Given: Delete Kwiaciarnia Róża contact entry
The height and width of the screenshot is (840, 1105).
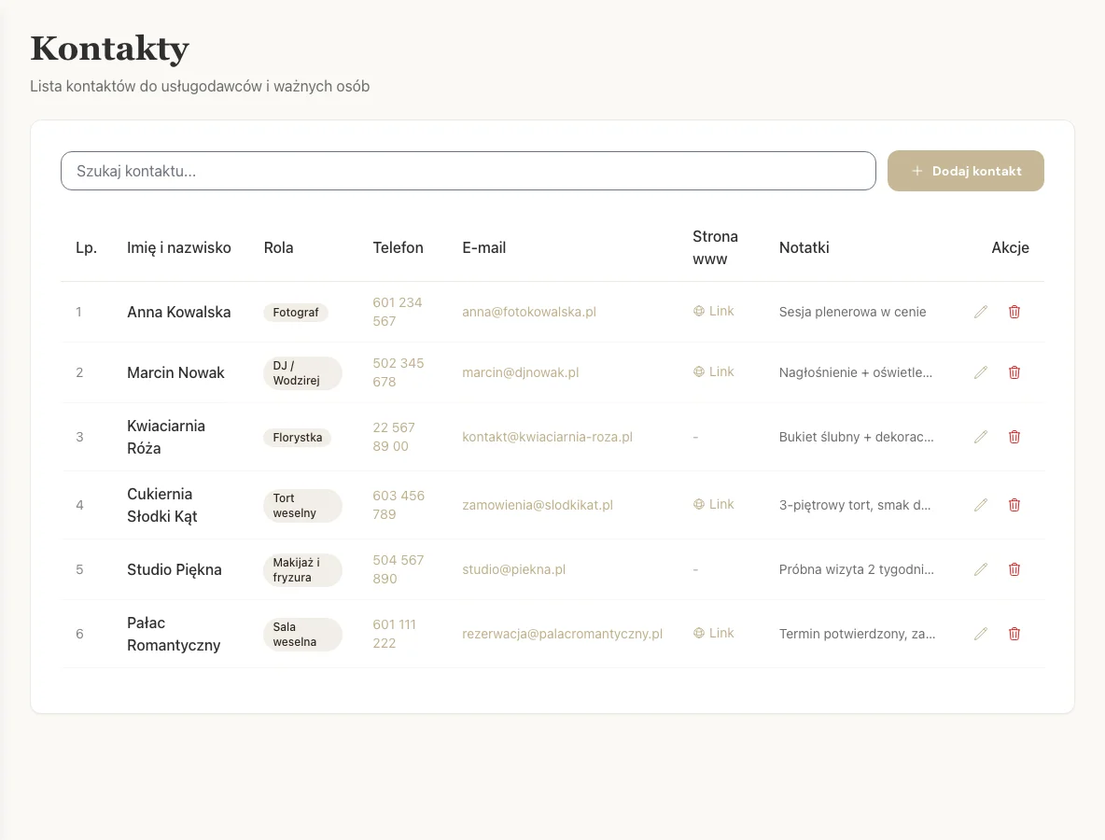Looking at the screenshot, I should pos(1014,437).
